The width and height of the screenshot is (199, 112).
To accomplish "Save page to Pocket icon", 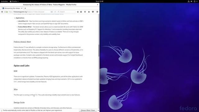I will (x=93, y=12).
